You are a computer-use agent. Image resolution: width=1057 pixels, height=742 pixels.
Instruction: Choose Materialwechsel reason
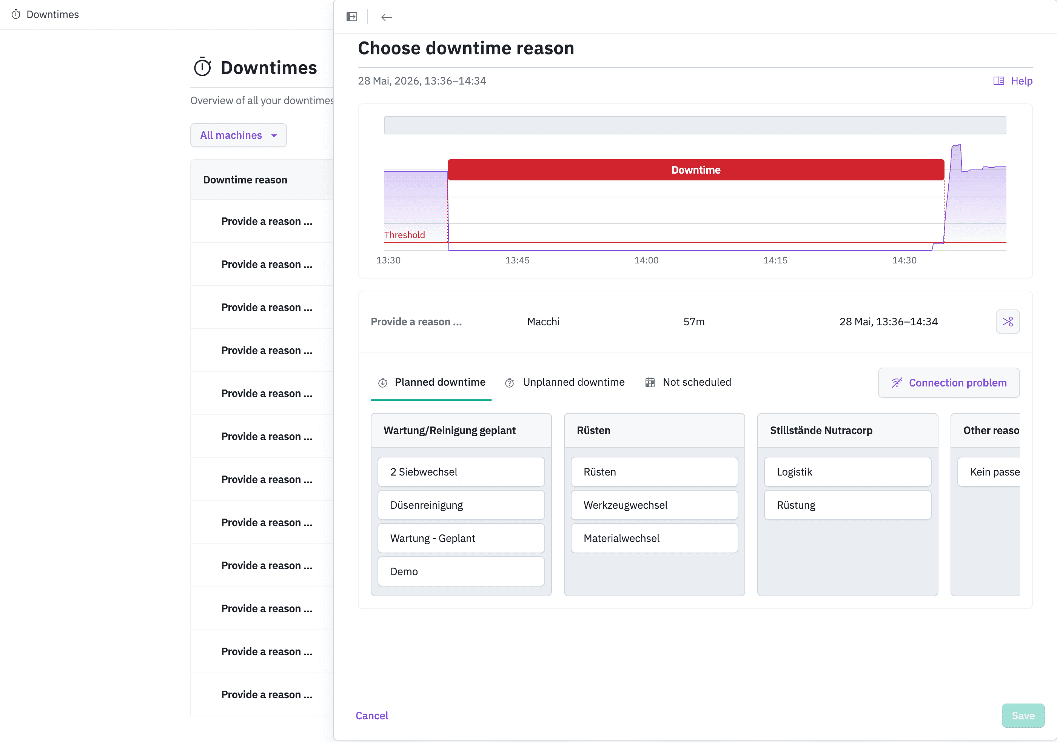click(x=654, y=538)
